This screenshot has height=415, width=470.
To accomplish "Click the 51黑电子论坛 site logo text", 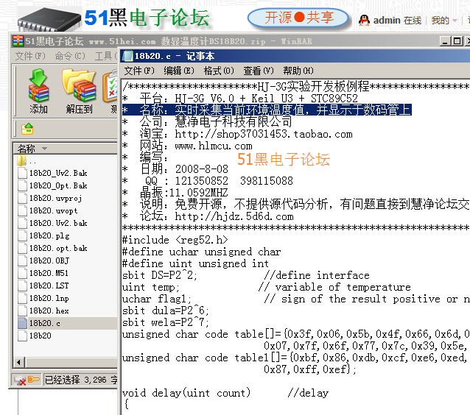I will 147,18.
